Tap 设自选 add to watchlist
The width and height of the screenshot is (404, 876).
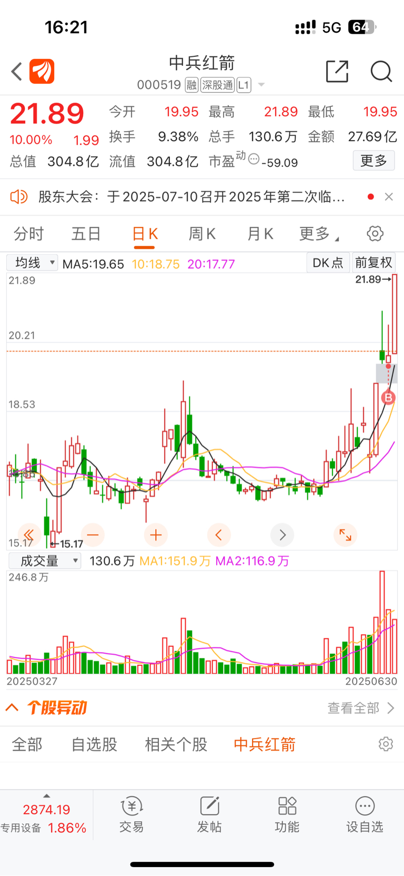pos(365,814)
